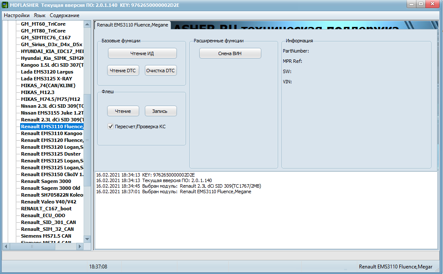Click log line with KEY: 9762650000002D2E
The height and width of the screenshot is (274, 443).
pyautogui.click(x=146, y=175)
